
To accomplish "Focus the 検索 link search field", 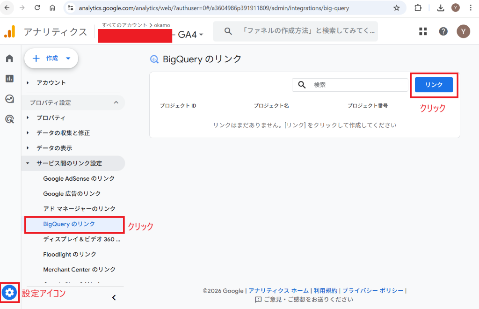I will click(350, 85).
